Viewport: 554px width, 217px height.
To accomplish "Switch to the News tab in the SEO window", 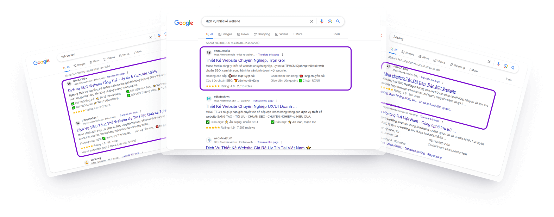I will pos(94,61).
